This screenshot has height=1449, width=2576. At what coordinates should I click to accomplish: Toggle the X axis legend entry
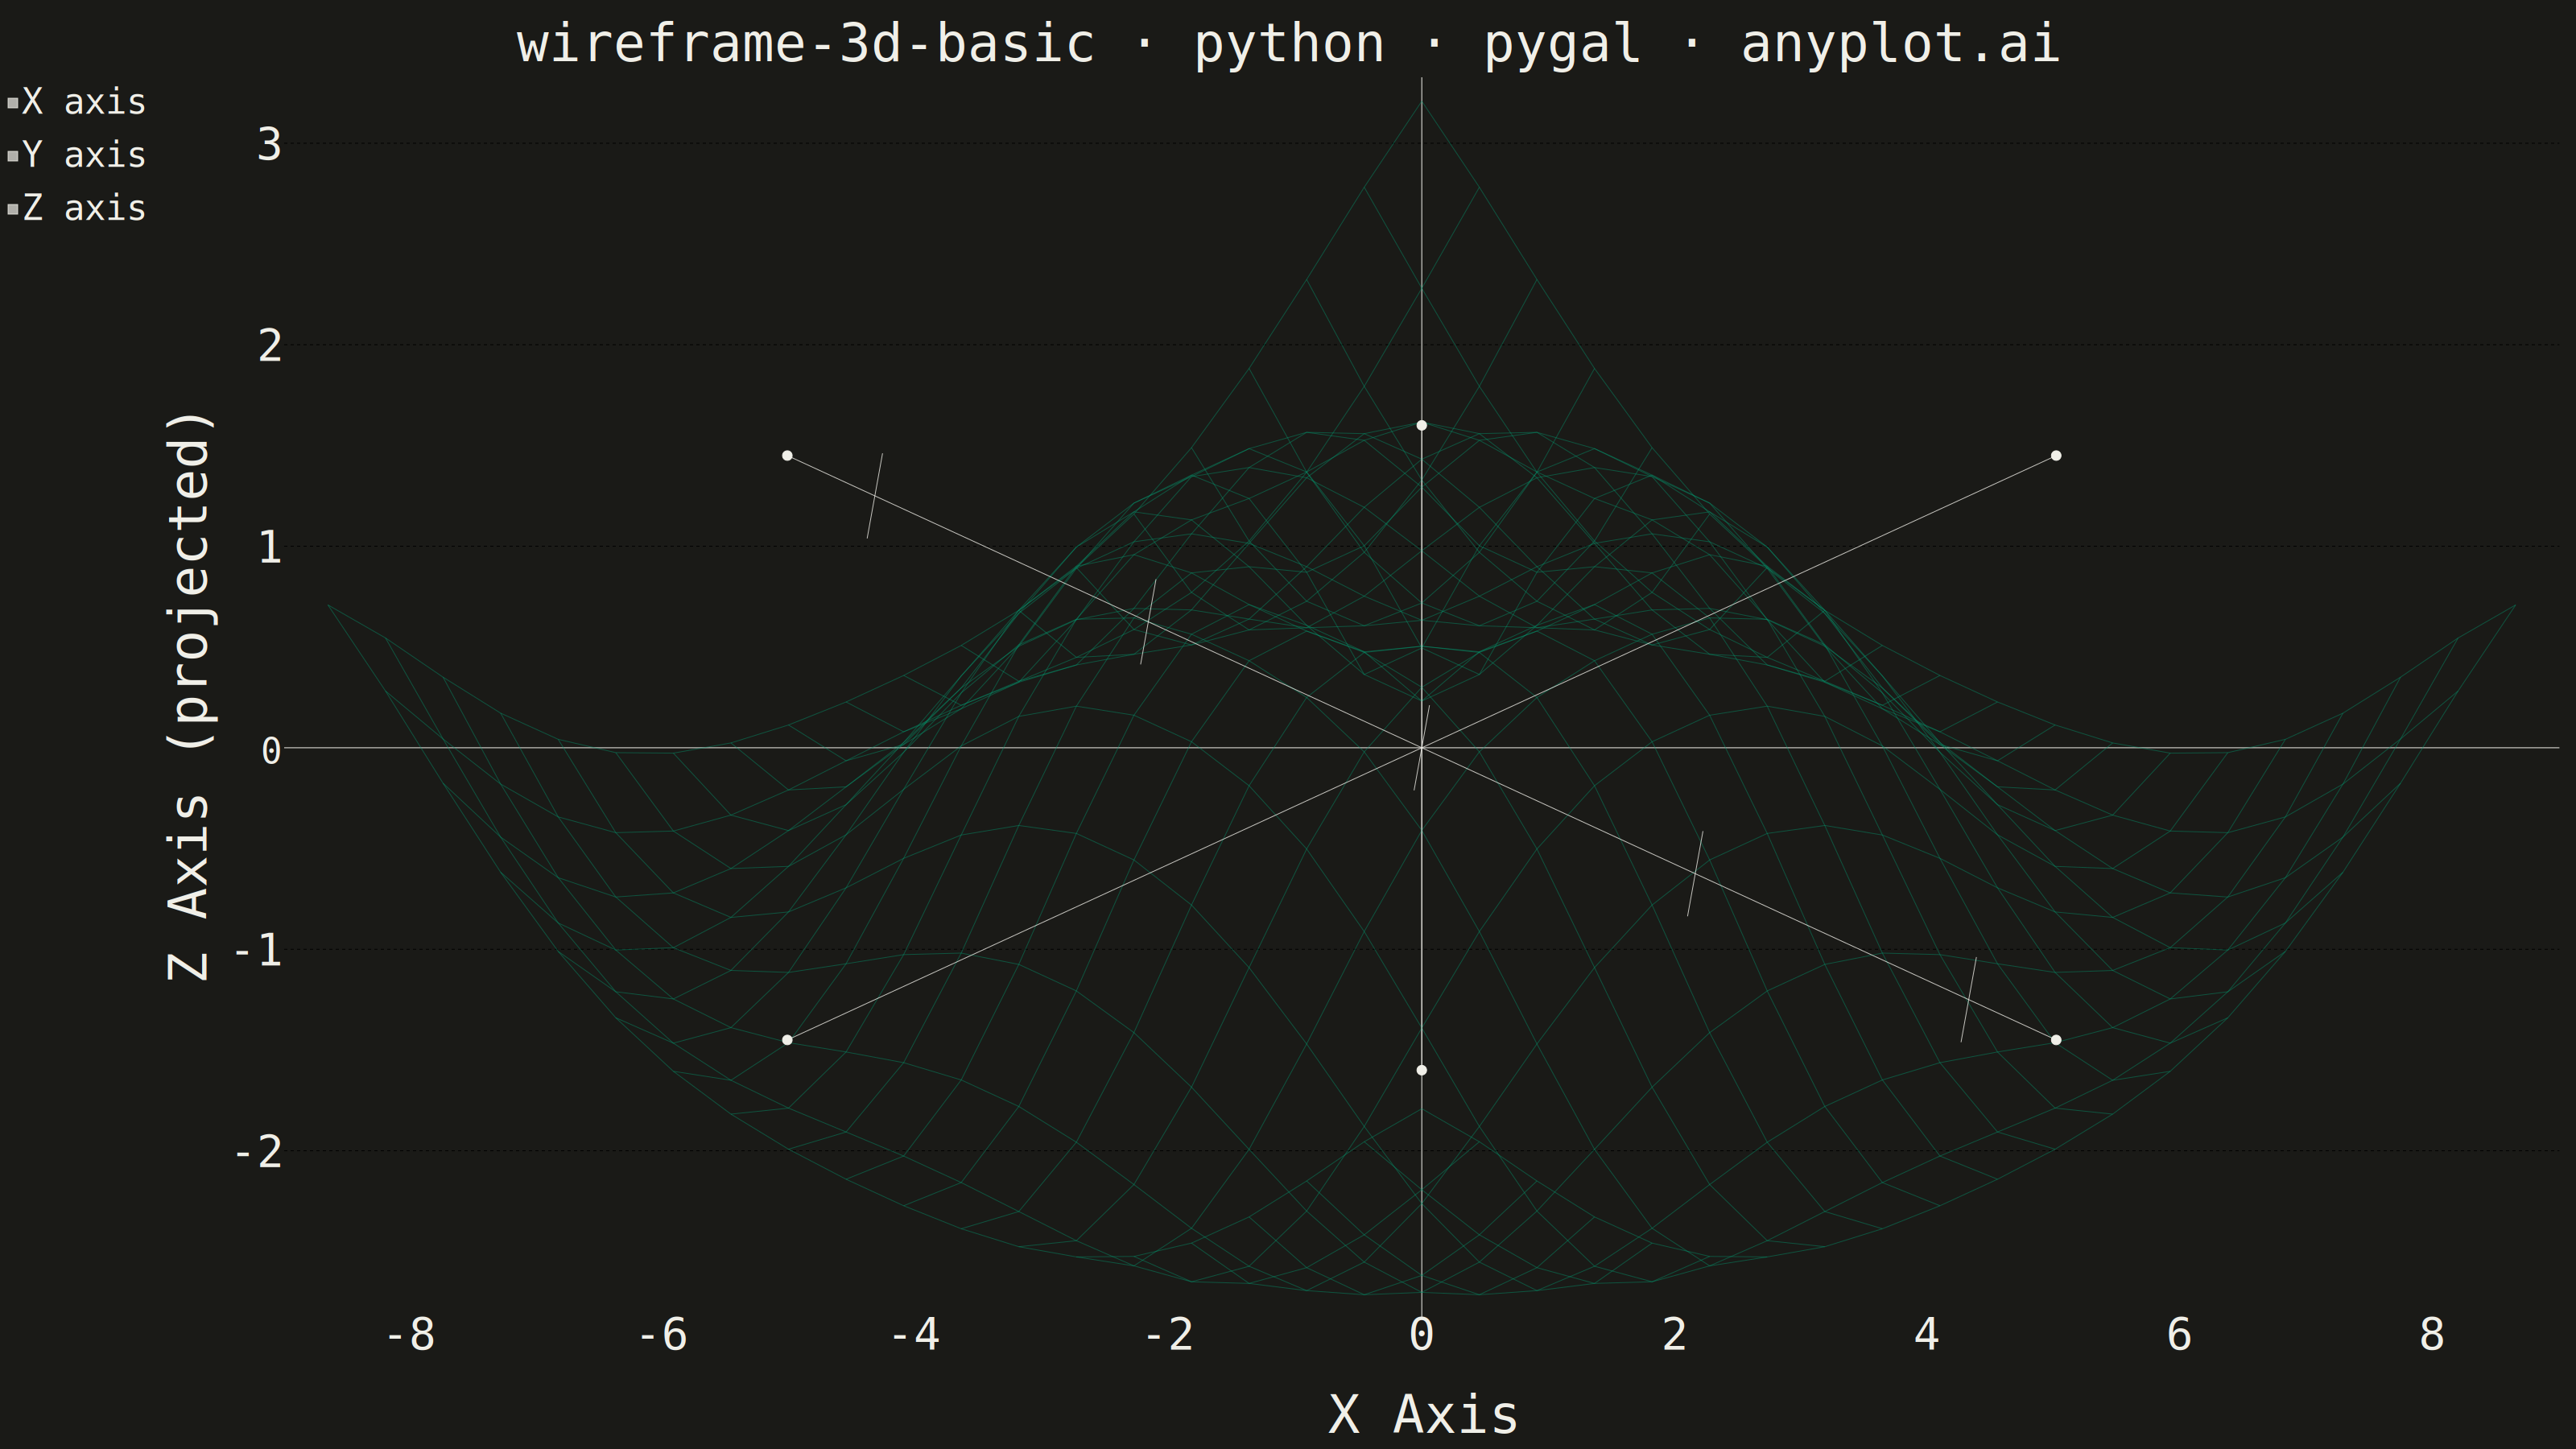77,102
